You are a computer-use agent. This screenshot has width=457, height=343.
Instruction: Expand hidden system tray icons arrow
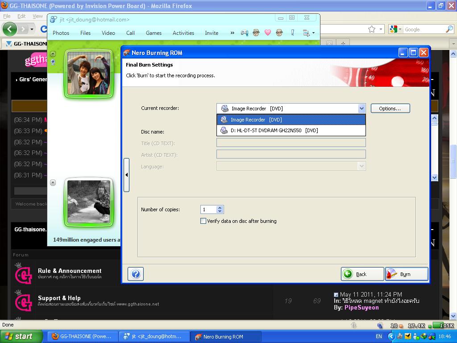392,337
